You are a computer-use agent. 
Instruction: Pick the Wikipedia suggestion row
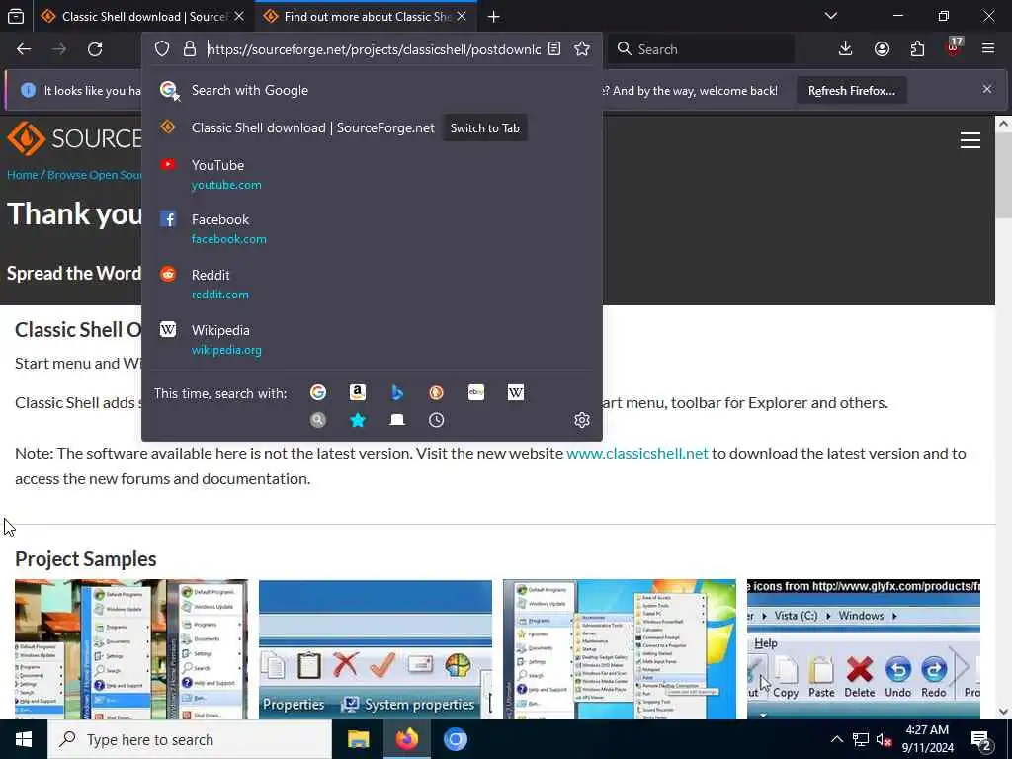pyautogui.click(x=372, y=340)
